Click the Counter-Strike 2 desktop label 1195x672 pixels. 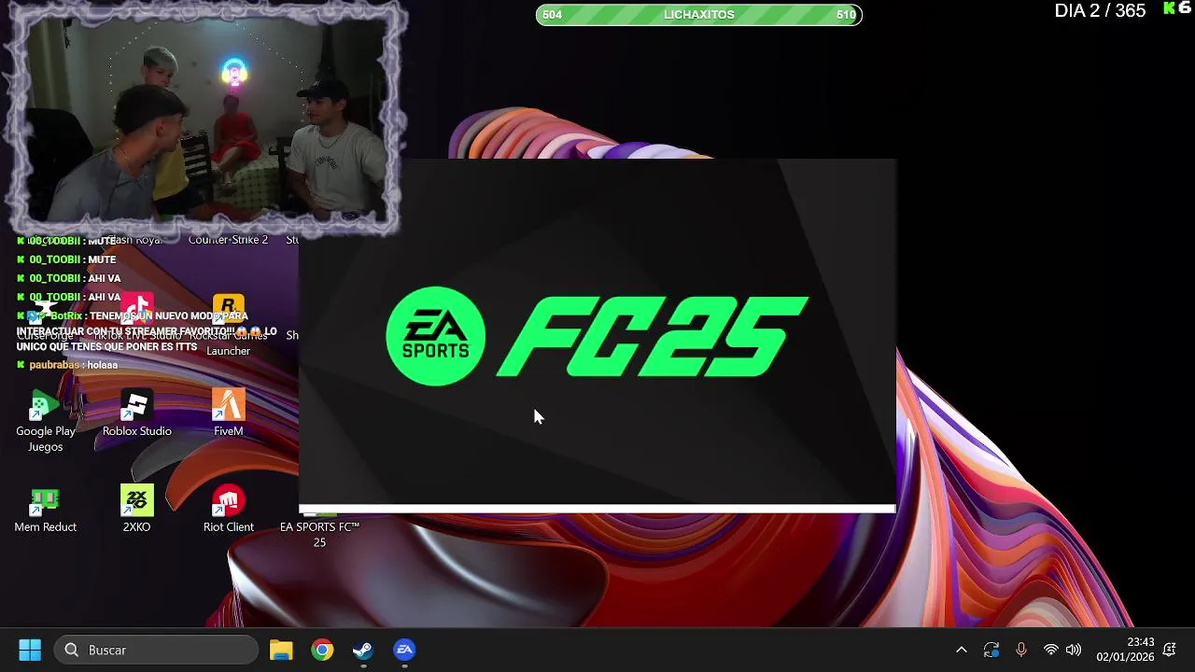tap(228, 240)
